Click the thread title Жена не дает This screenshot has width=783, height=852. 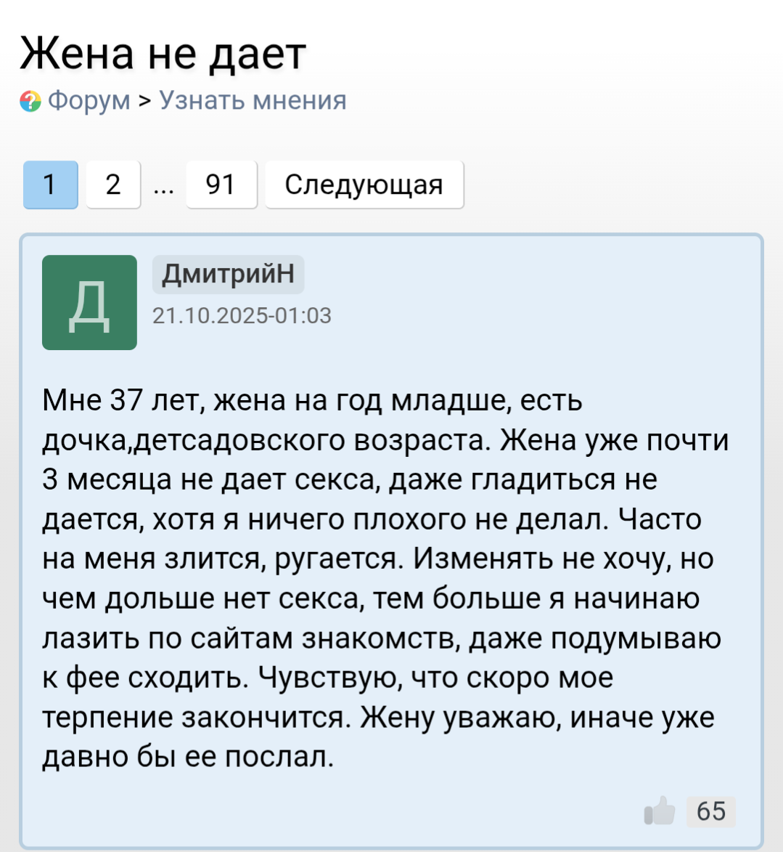(163, 54)
